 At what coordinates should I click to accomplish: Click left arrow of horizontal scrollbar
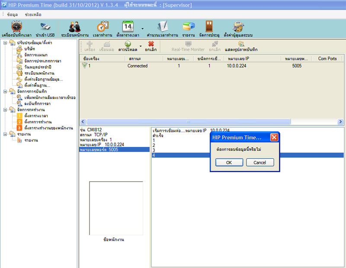coord(83,121)
